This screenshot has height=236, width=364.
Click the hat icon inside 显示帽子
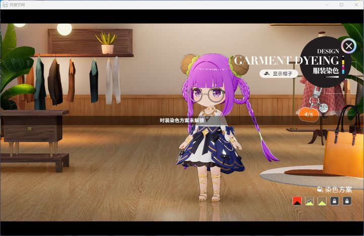(267, 74)
